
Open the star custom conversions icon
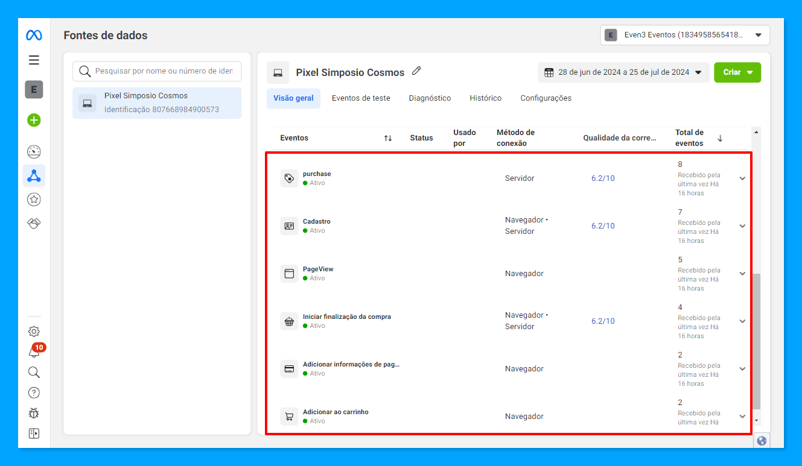pos(34,199)
